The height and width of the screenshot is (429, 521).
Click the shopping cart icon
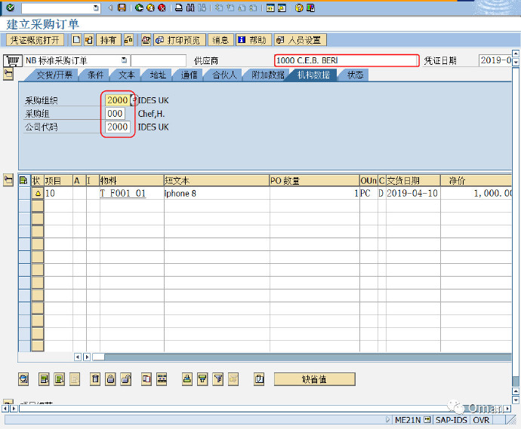click(x=13, y=61)
